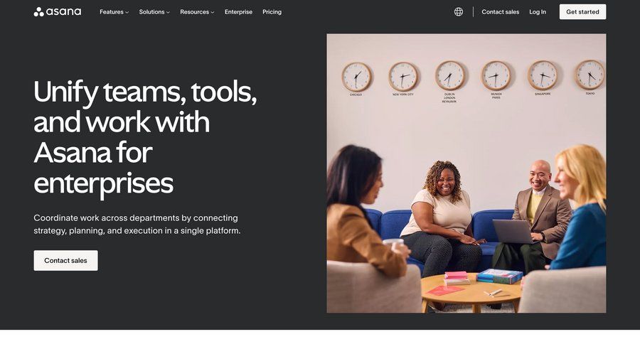Image resolution: width=640 pixels, height=344 pixels.
Task: Click the hero heading about unifying teams
Action: (x=145, y=137)
